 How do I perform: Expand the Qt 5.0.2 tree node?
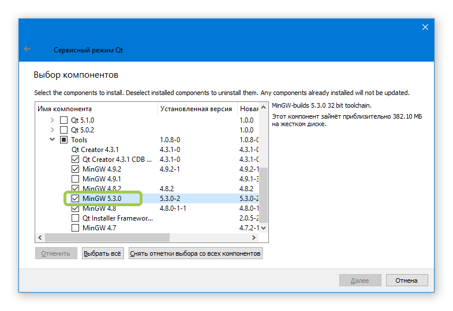point(52,130)
